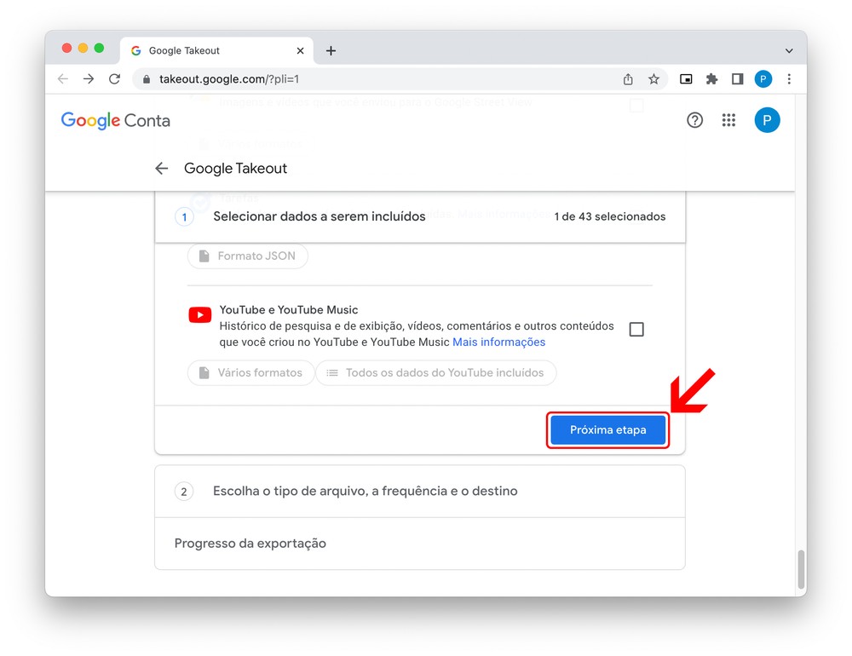Screen dimensions: 852x656
Task: Open Todos os dados do YouTube incluídos
Action: click(435, 373)
